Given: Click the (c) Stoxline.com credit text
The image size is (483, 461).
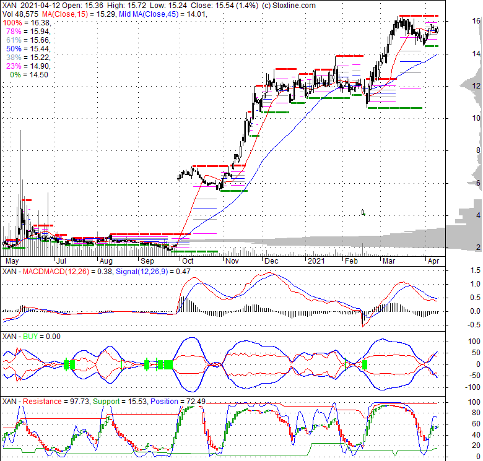Looking at the screenshot, I should tap(289, 6).
